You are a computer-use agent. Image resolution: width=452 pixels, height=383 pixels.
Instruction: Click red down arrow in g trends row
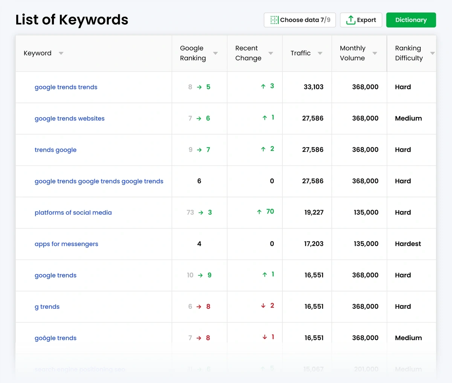click(263, 305)
